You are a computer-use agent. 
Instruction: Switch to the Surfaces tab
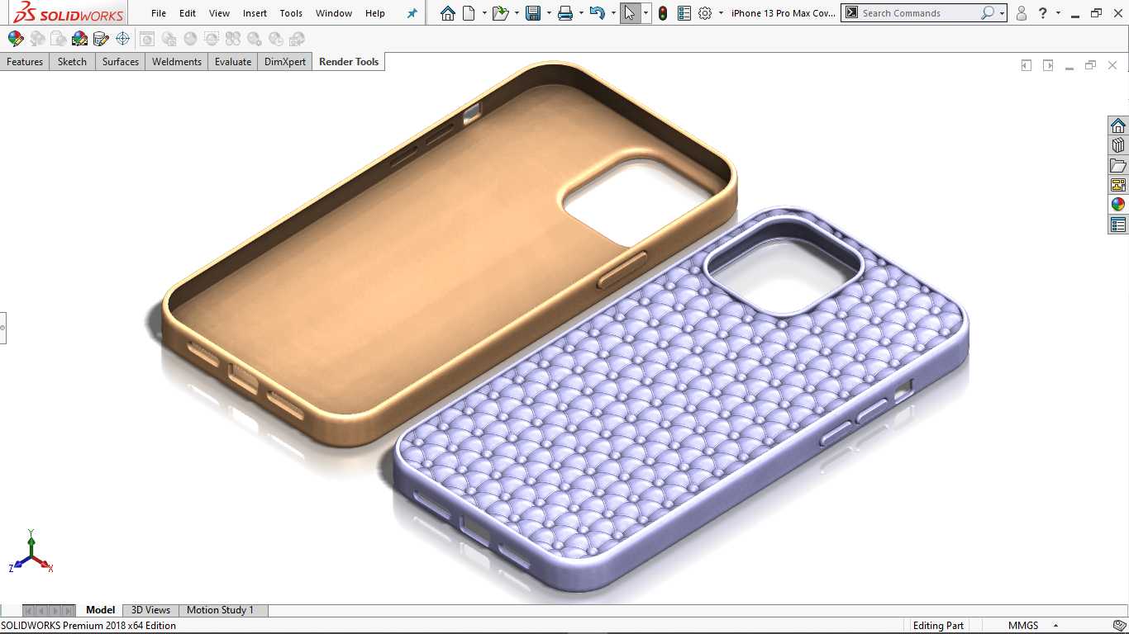(121, 62)
